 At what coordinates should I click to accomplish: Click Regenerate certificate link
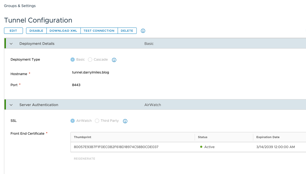tap(84, 159)
